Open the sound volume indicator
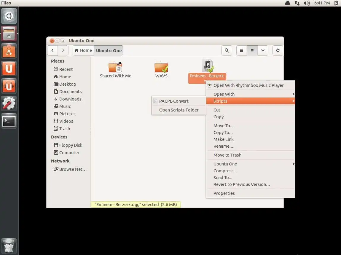Image resolution: width=341 pixels, height=255 pixels. [x=307, y=3]
